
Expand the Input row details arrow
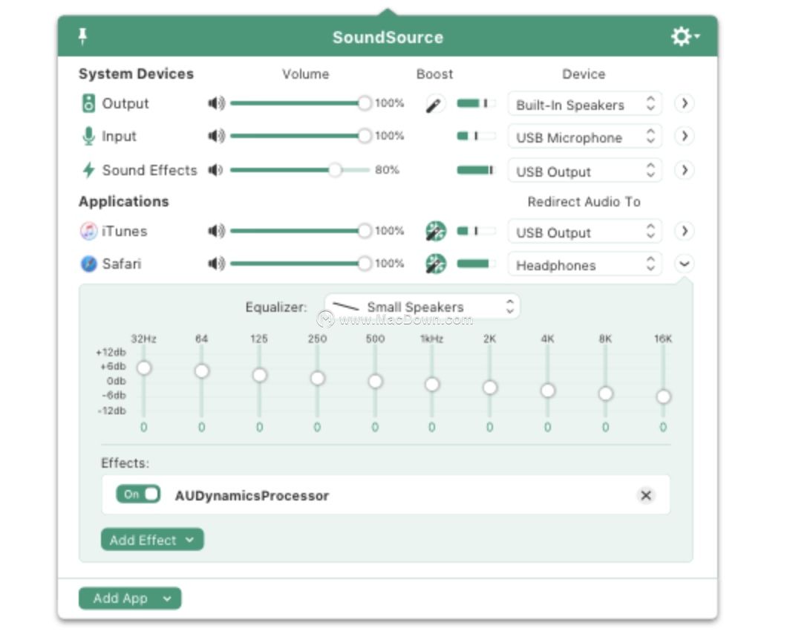(x=685, y=136)
